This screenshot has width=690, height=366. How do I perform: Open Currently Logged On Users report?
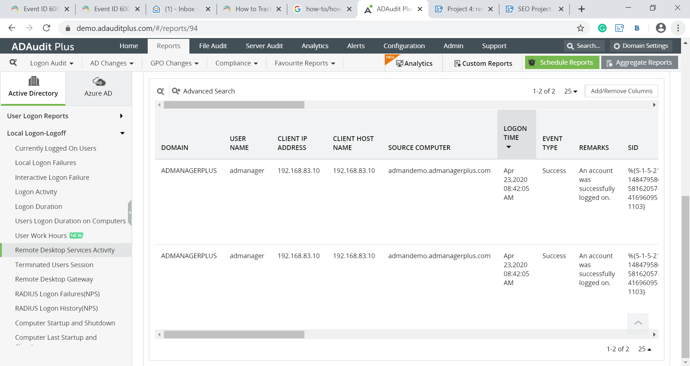pyautogui.click(x=56, y=148)
